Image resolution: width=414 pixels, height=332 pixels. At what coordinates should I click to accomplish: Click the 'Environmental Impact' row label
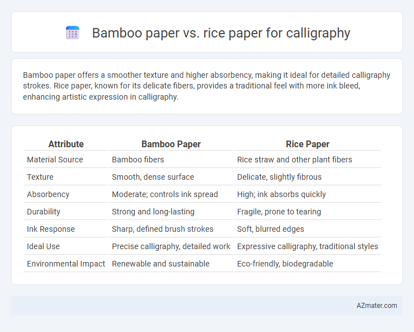[x=66, y=264]
